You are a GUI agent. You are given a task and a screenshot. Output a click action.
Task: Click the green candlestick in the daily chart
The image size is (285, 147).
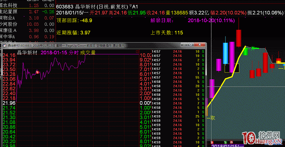[x=245, y=51]
